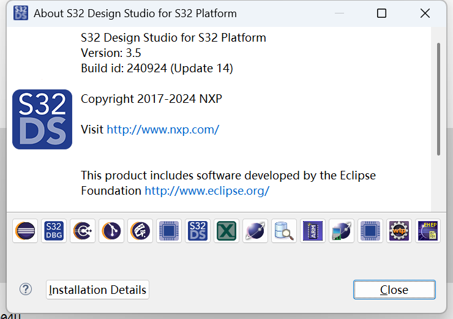Visit the http://www.nxp.com/ link
Screen dimensions: 453x319
click(x=163, y=129)
